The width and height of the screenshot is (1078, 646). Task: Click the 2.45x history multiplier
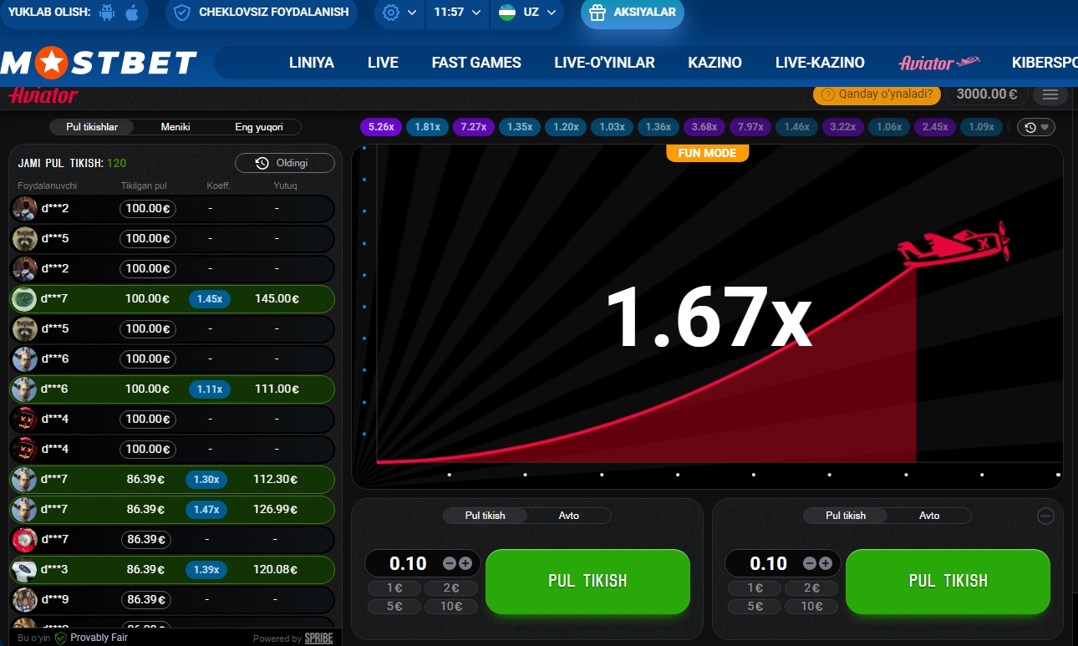(935, 127)
